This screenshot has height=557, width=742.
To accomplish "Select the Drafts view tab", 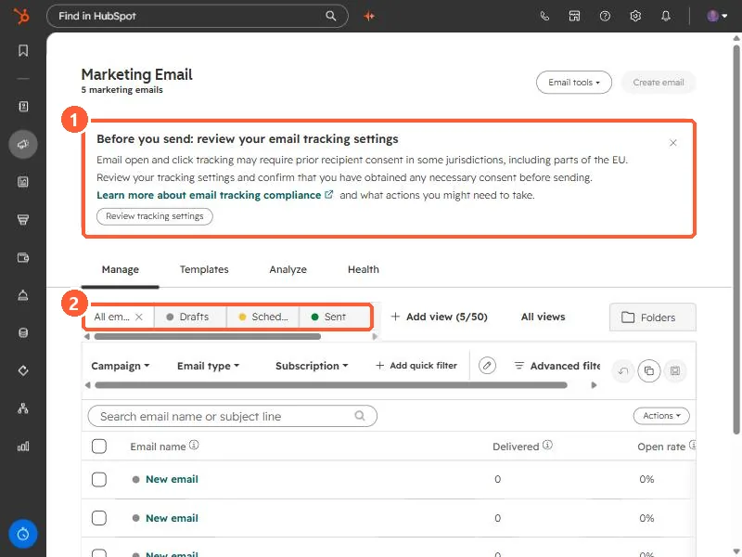I will pyautogui.click(x=191, y=317).
